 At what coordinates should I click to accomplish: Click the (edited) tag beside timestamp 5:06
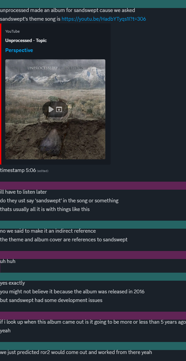(x=43, y=171)
